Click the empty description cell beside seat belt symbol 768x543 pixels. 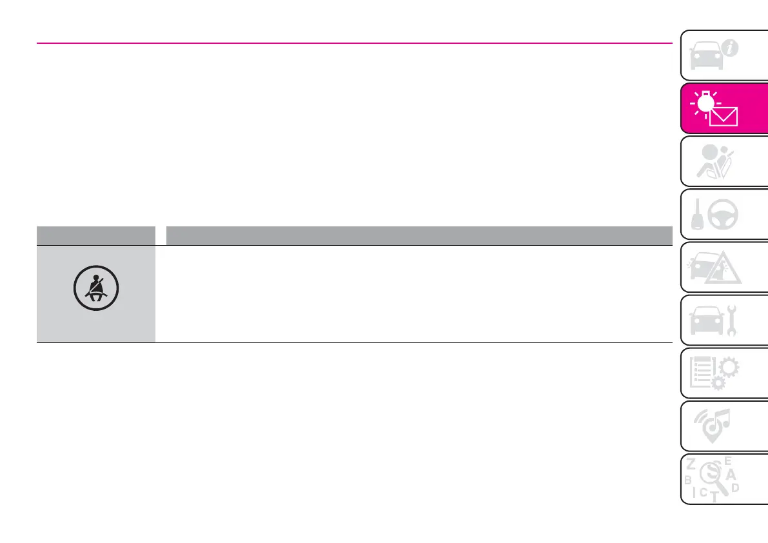(413, 293)
